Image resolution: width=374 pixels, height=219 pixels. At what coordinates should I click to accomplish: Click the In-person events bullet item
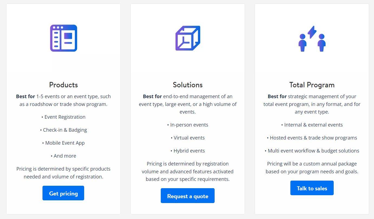[188, 125]
